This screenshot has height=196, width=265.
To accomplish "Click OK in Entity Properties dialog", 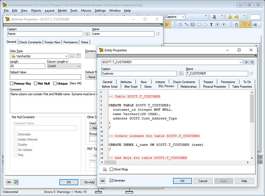I will pos(182,181).
